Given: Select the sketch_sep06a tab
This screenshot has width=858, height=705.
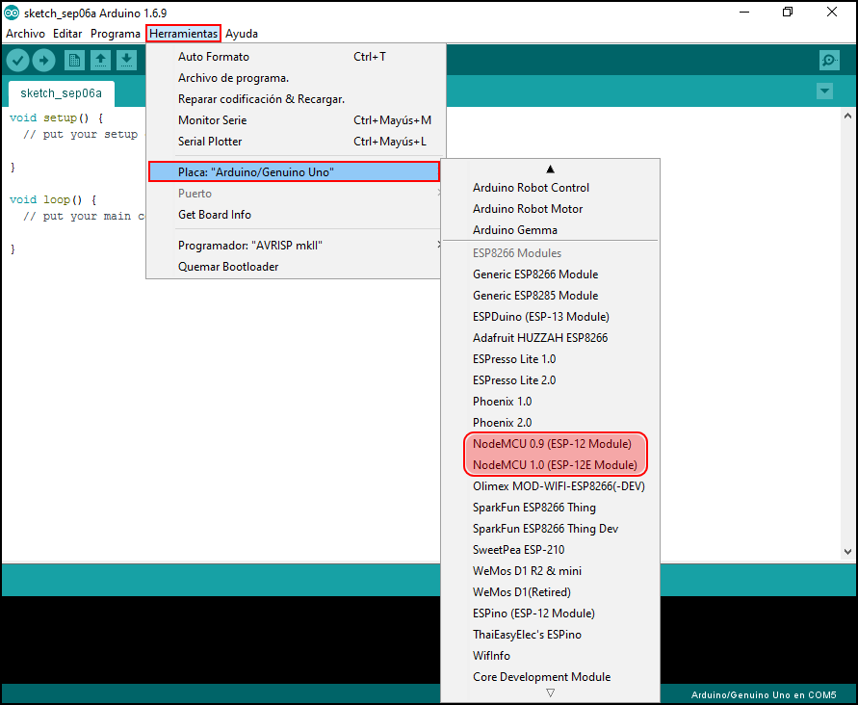Looking at the screenshot, I should pyautogui.click(x=62, y=93).
